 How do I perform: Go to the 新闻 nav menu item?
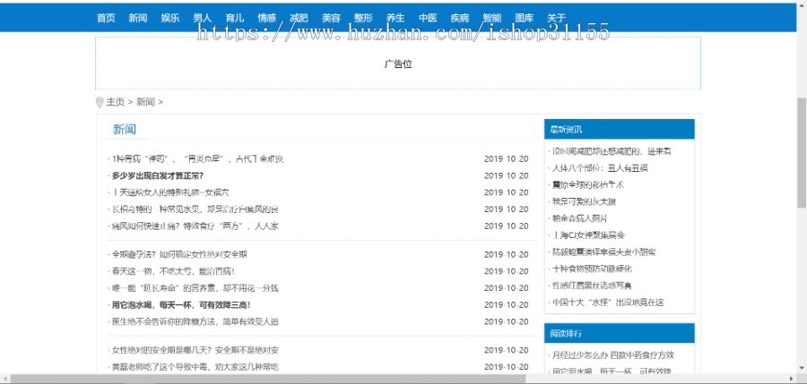(138, 18)
